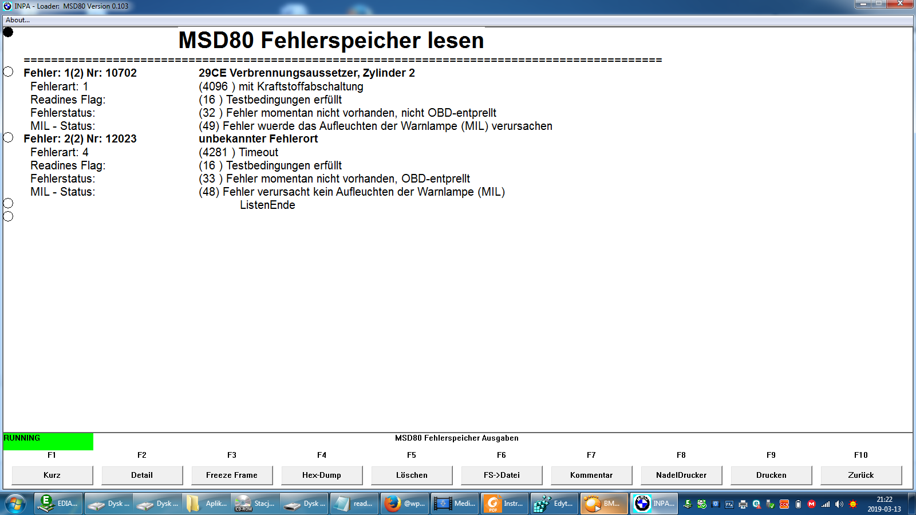The image size is (916, 515).
Task: Click the text '29CE Verbrennungsaussetzer, Zylinder 2'
Action: (307, 73)
